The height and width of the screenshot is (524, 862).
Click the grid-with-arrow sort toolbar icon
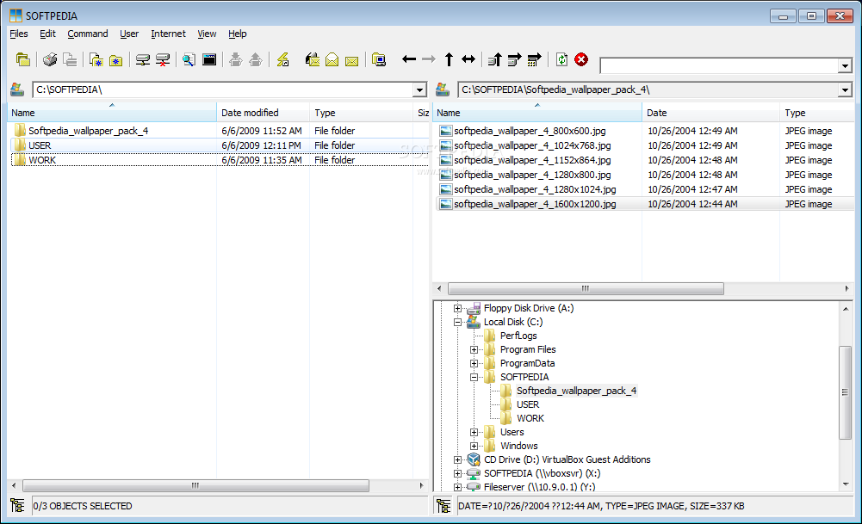(x=535, y=59)
